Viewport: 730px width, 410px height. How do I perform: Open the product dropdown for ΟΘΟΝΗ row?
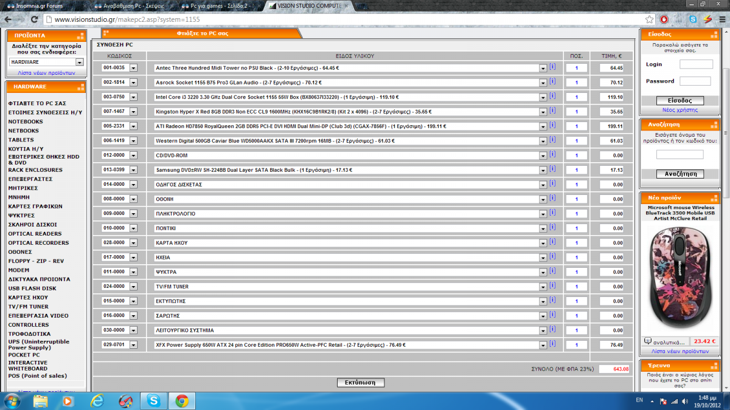[543, 199]
